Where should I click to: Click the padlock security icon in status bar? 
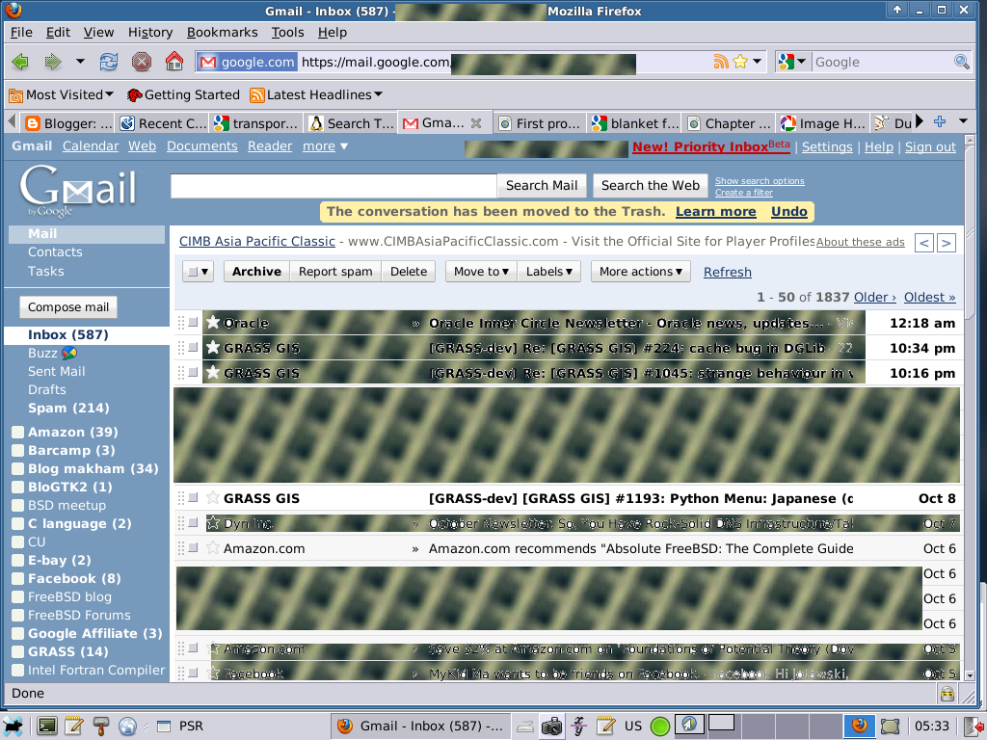947,694
